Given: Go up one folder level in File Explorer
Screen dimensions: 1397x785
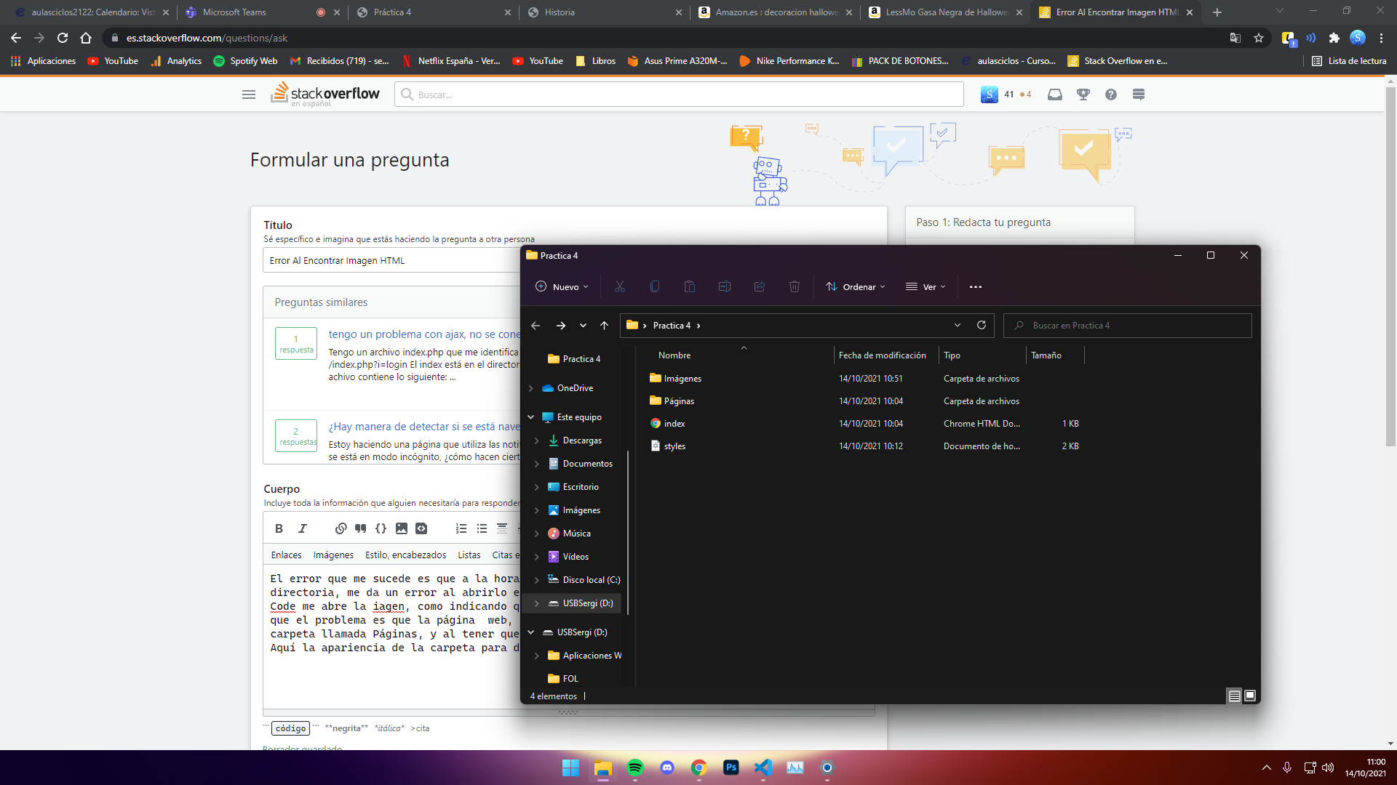Looking at the screenshot, I should pyautogui.click(x=604, y=325).
